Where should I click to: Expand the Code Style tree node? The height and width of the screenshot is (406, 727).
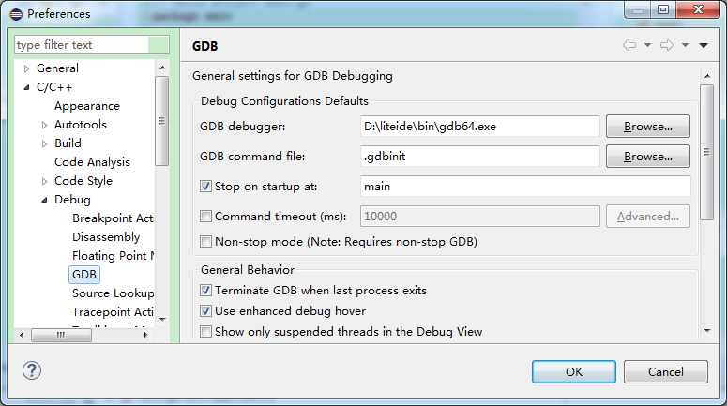pos(44,181)
